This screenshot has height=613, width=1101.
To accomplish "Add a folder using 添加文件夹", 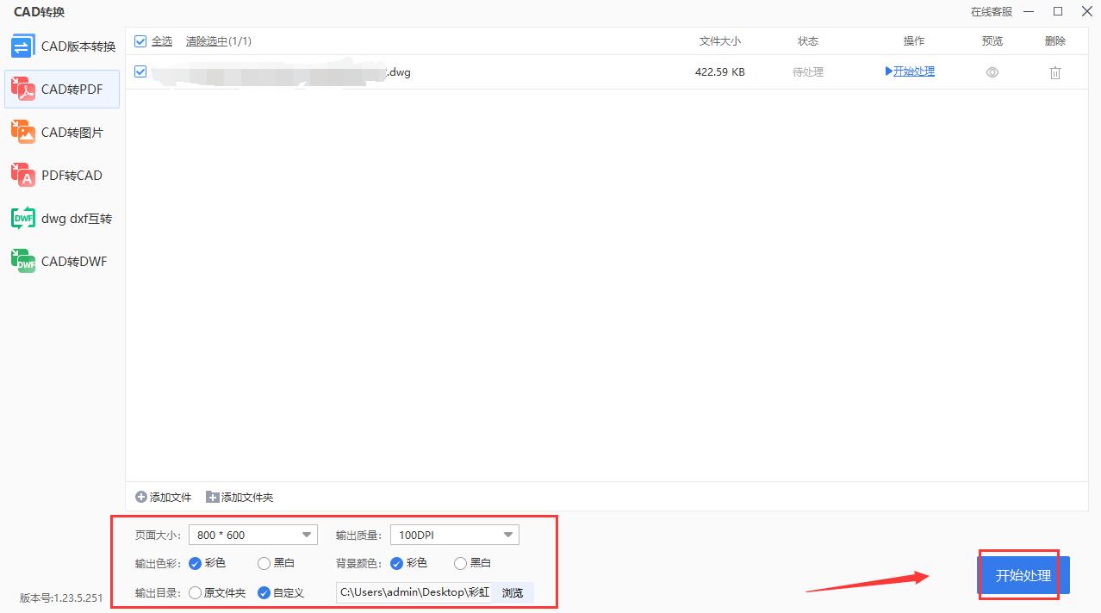I will (239, 497).
